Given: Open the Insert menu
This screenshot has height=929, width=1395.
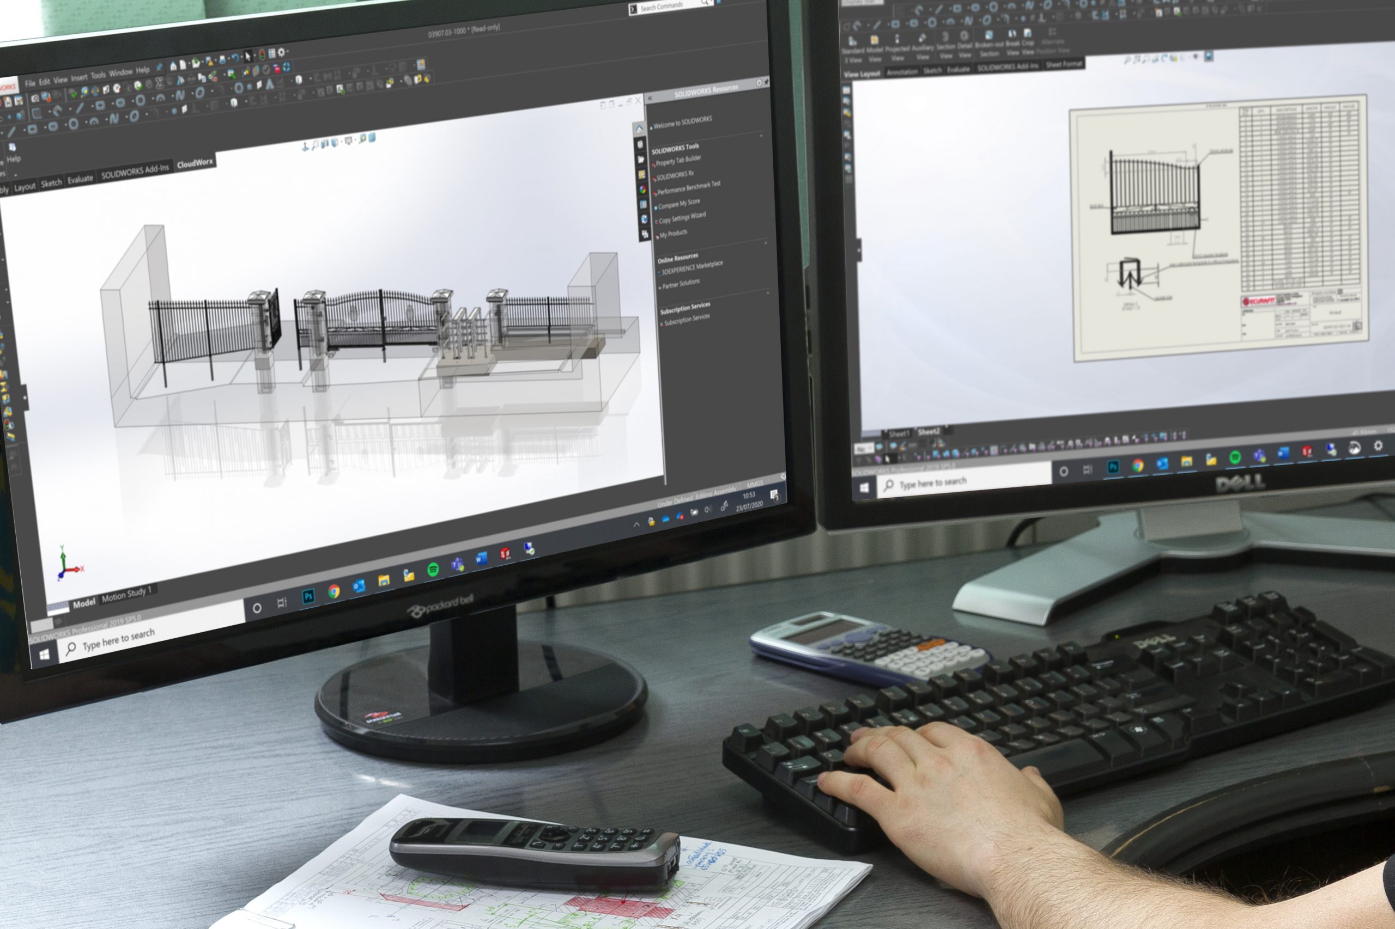Looking at the screenshot, I should click(x=80, y=77).
